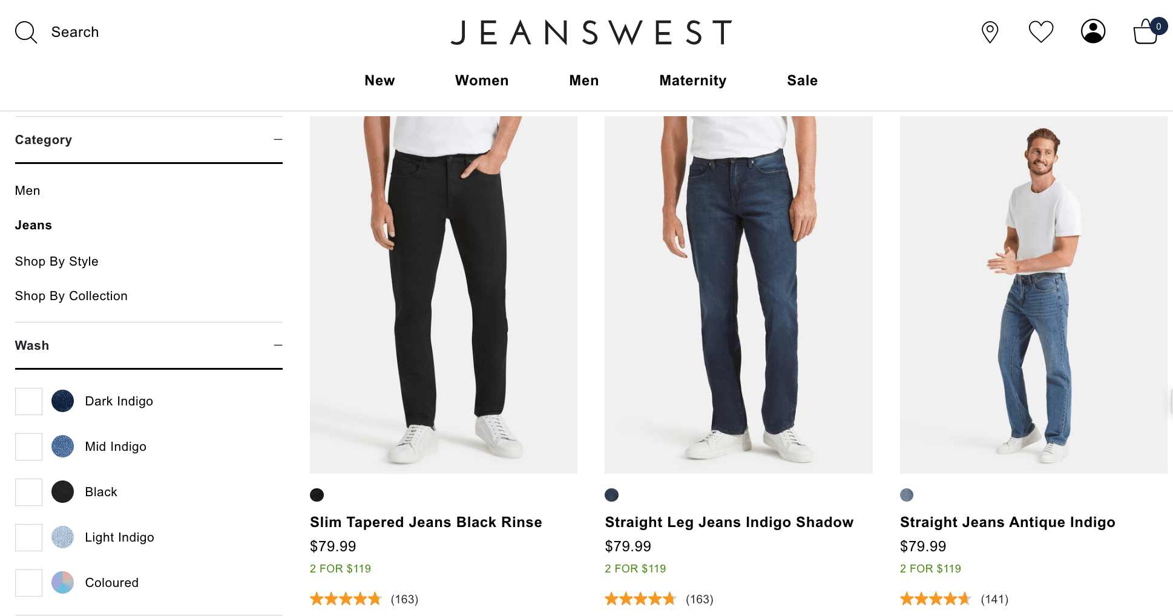Open Shop By Collection category link
The width and height of the screenshot is (1173, 616).
tap(71, 296)
